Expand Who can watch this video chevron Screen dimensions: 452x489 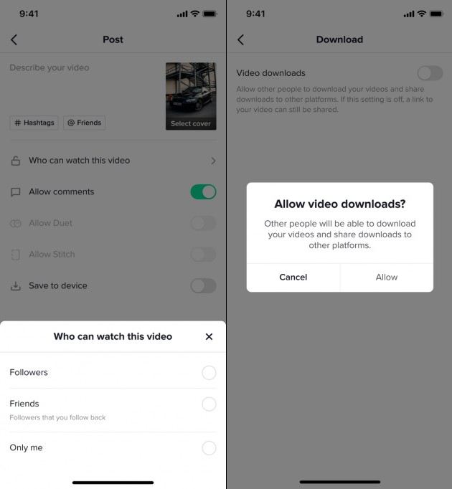213,161
